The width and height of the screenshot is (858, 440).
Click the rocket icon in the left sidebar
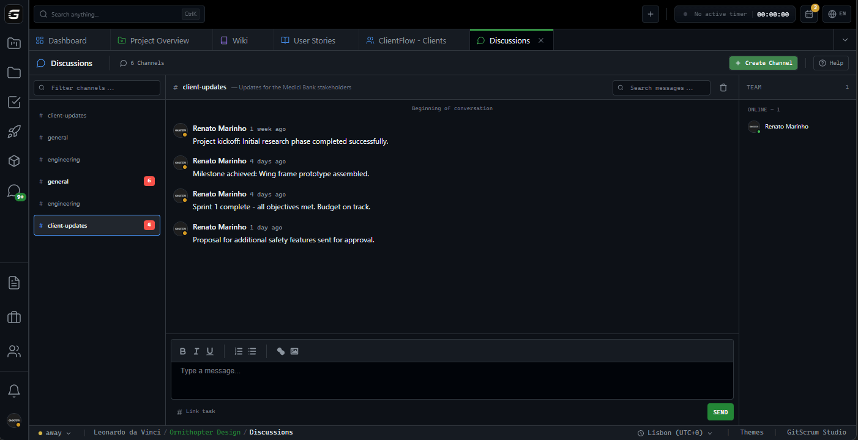click(14, 132)
